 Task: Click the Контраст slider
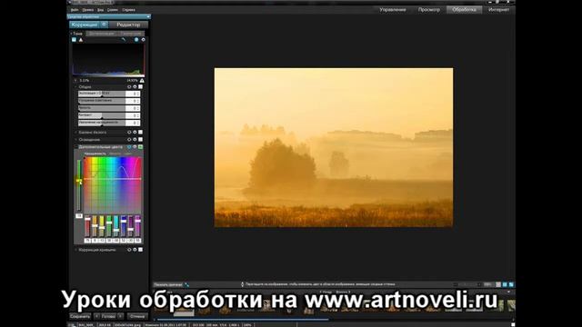pyautogui.click(x=102, y=115)
